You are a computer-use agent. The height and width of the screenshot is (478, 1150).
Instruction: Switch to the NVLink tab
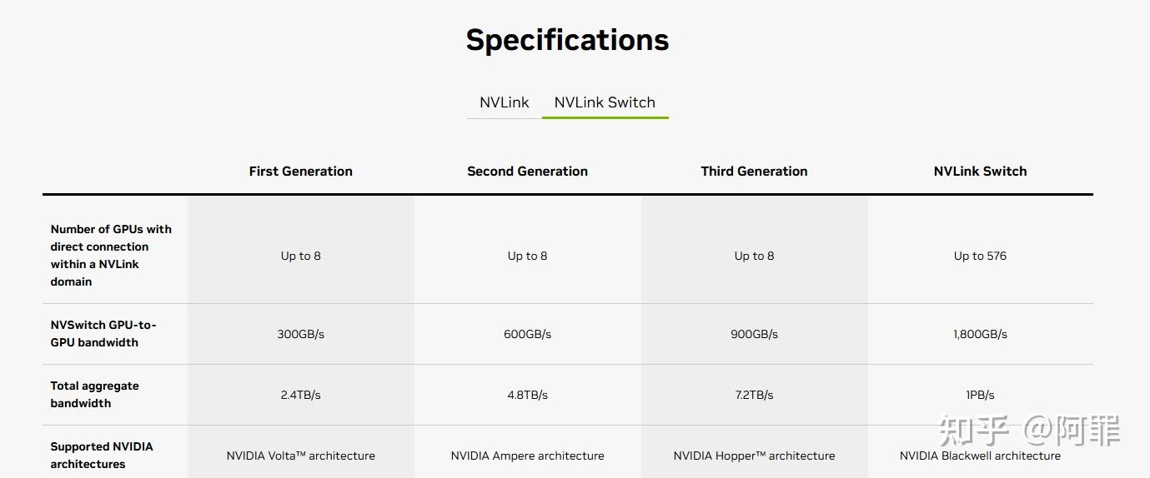tap(504, 102)
